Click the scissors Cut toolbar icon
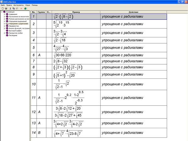 10,8
